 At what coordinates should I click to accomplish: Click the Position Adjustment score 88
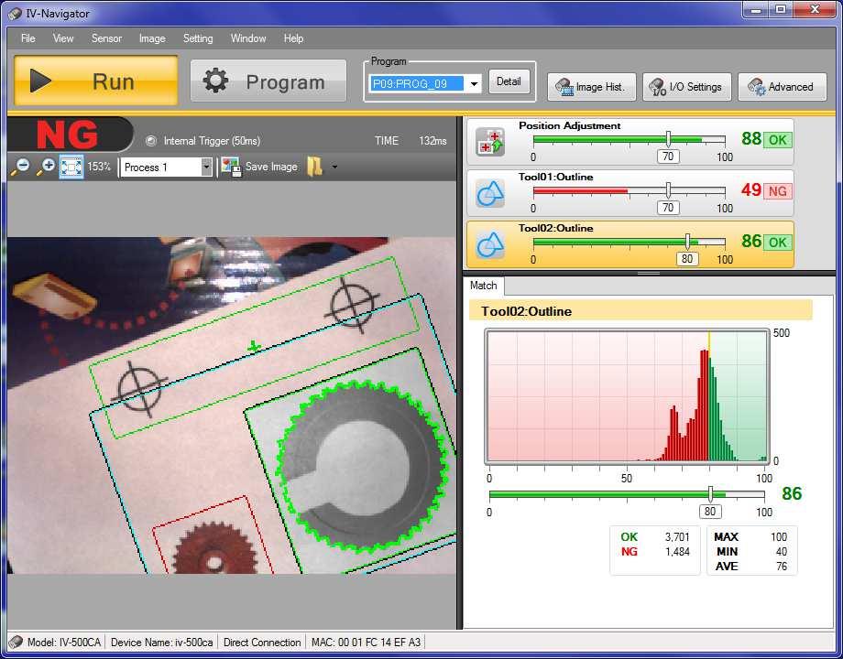click(x=751, y=138)
